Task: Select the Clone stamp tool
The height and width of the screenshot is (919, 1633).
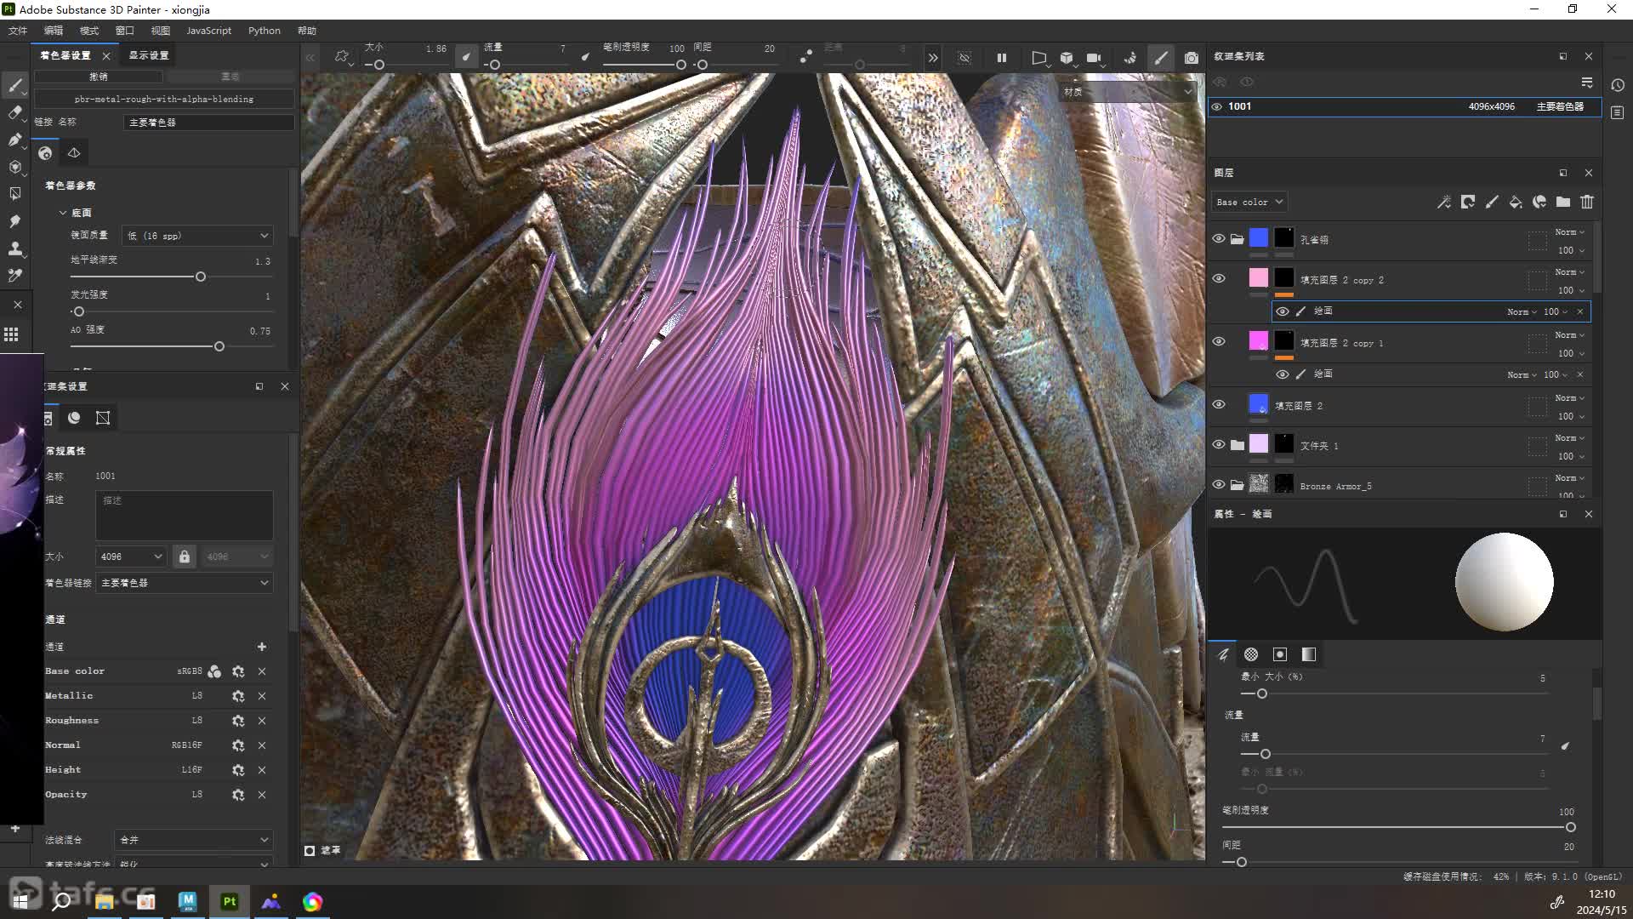Action: pyautogui.click(x=14, y=248)
